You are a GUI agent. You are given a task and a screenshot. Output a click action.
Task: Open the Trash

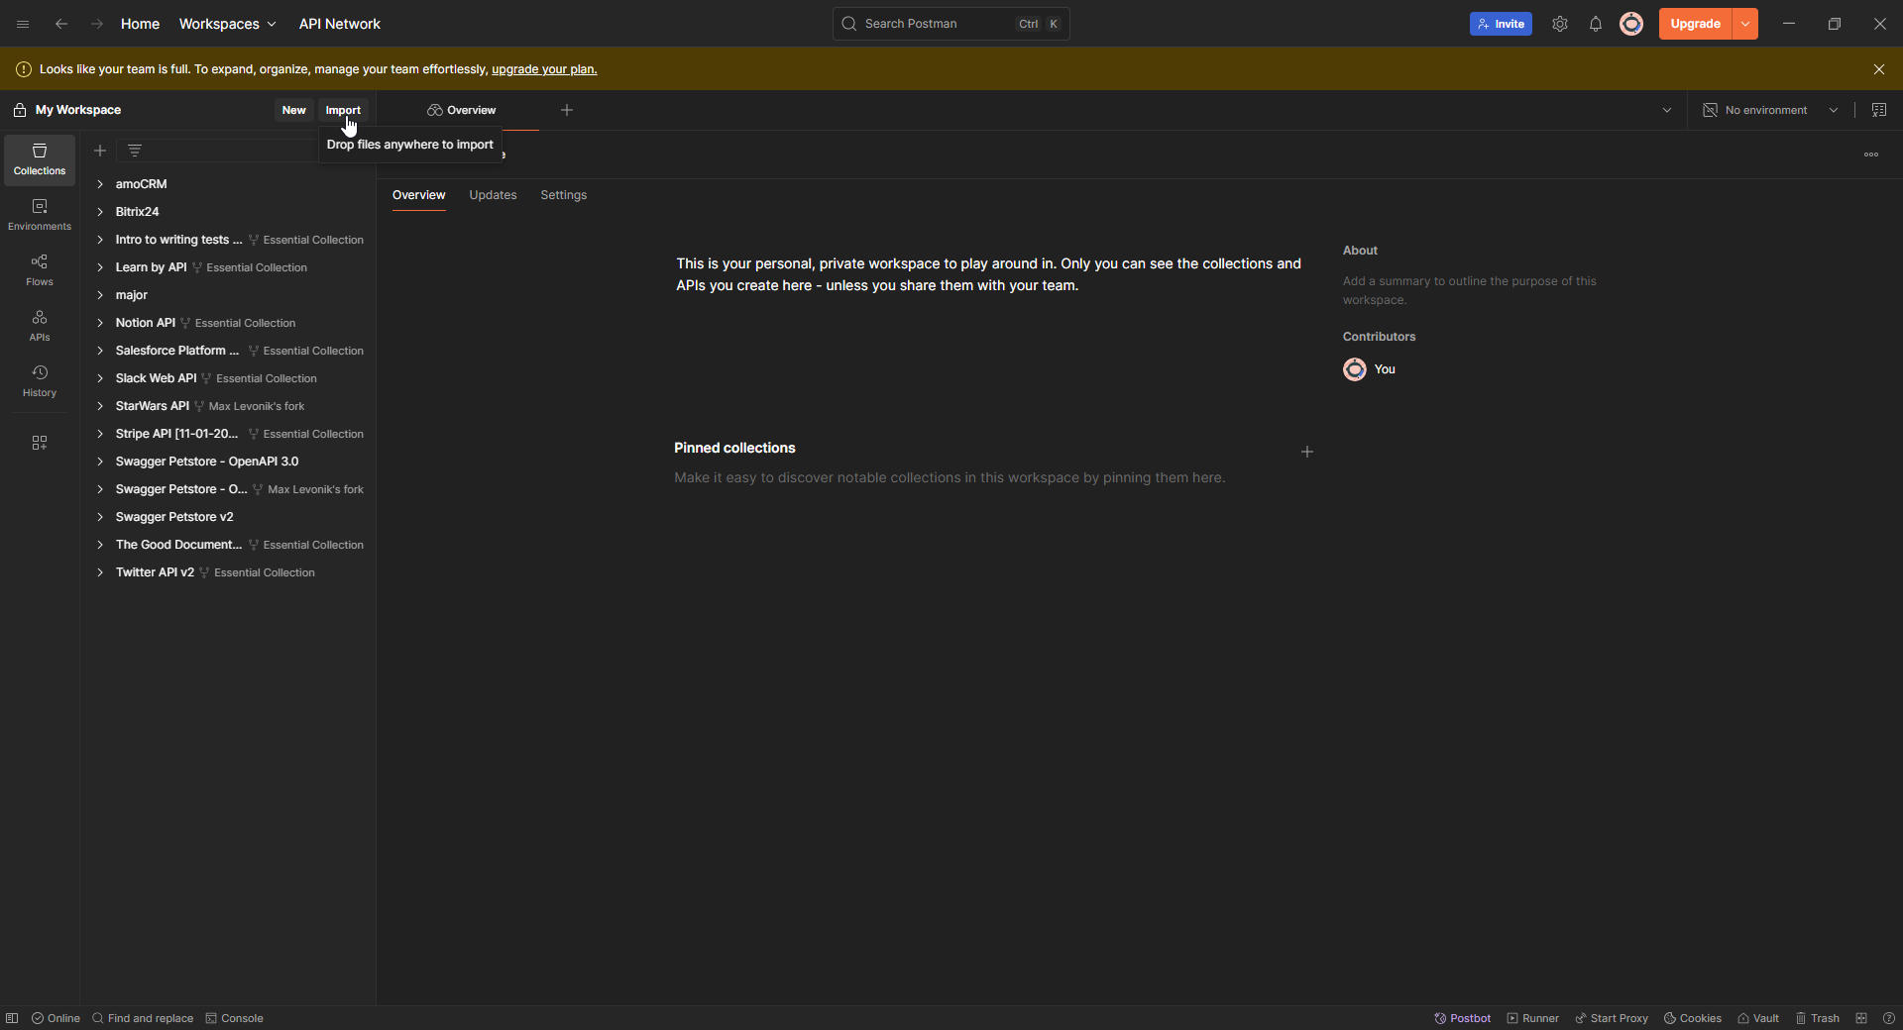[1818, 1018]
